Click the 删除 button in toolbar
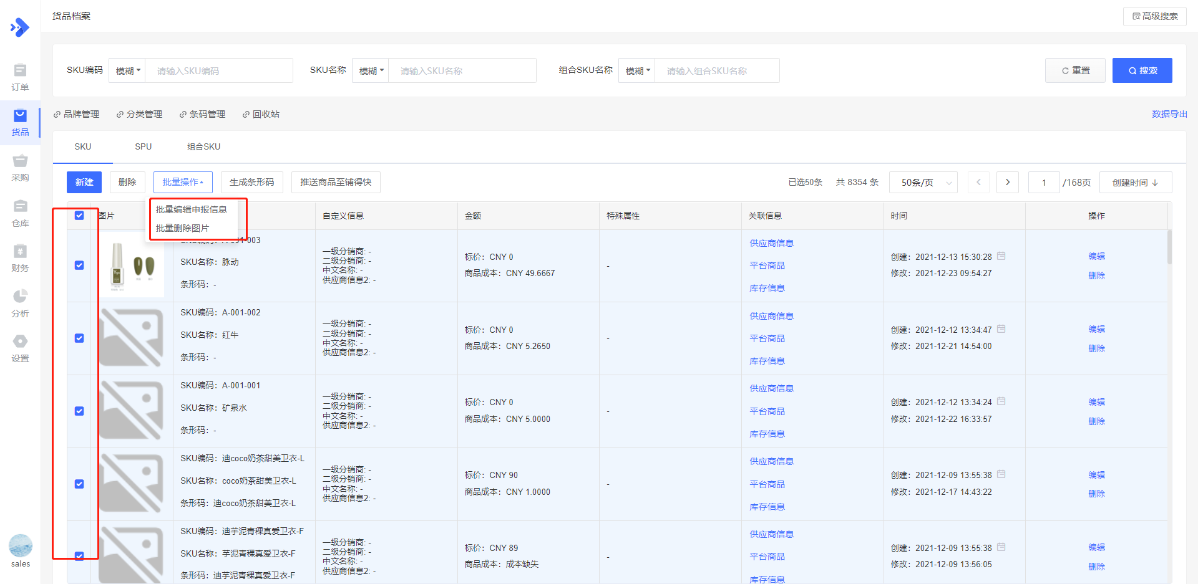 pyautogui.click(x=127, y=182)
